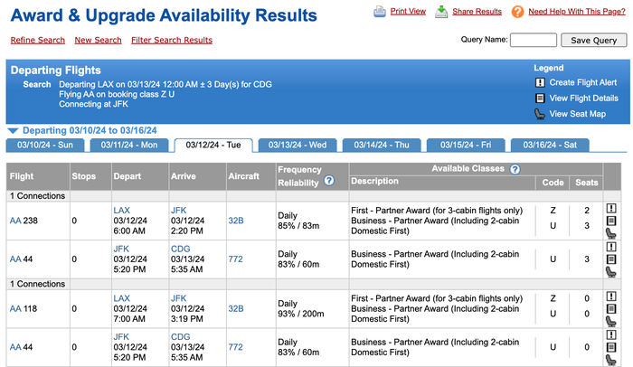The height and width of the screenshot is (367, 633).
Task: Switch to the 03/14/24 - Thu tab
Action: tap(382, 146)
